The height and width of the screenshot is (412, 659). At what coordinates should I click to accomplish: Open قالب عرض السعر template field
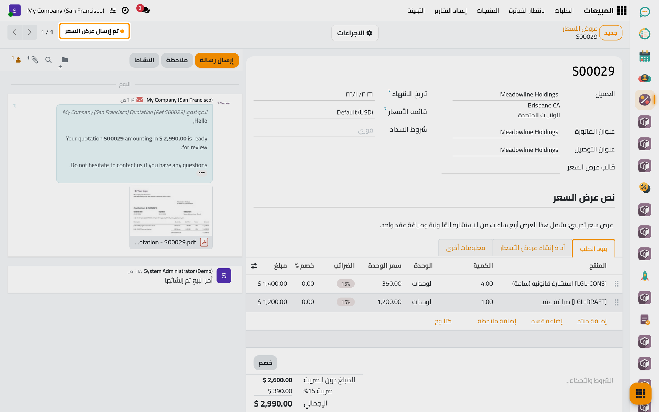point(501,168)
